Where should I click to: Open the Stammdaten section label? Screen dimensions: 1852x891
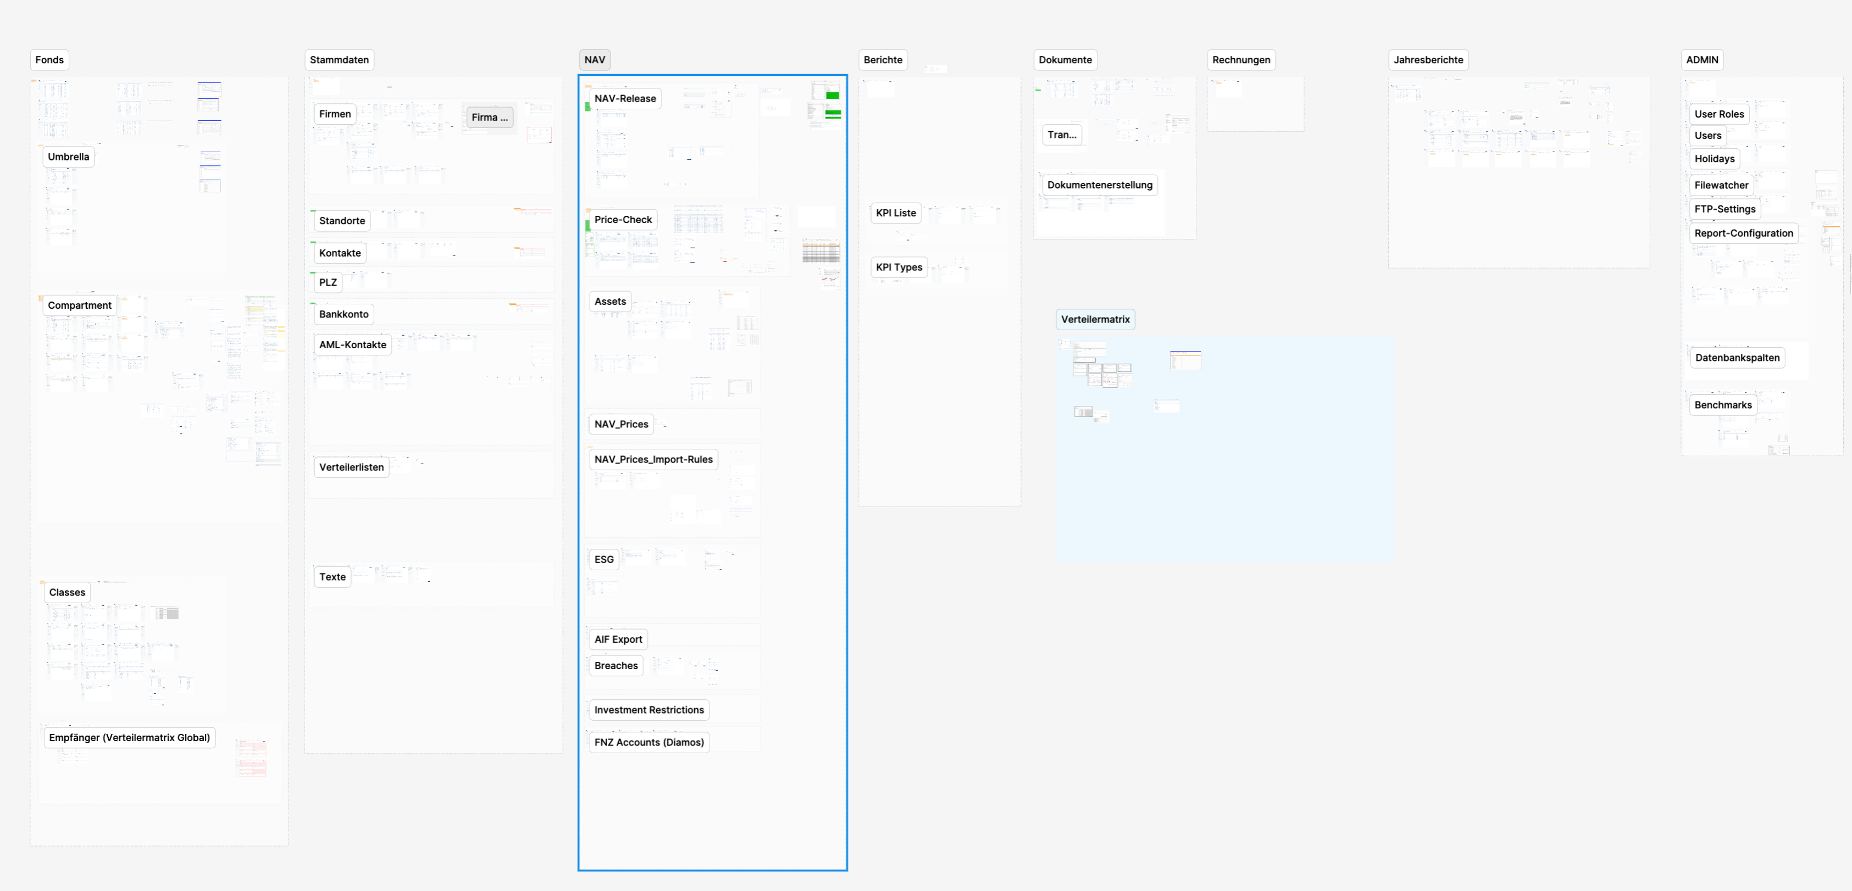coord(339,60)
